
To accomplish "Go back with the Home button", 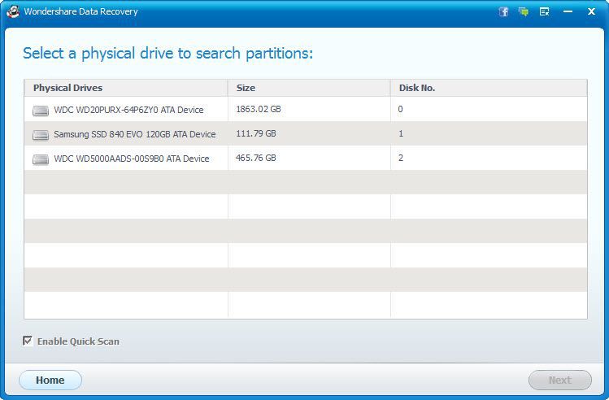I will 50,380.
